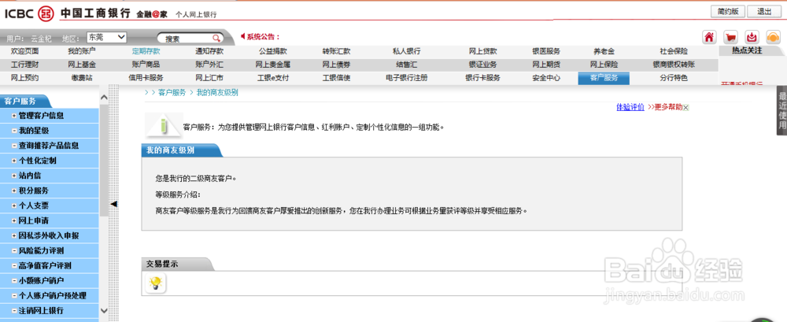787x322 pixels.
Task: Expand 因私涉外收入申报 tree node
Action: coord(14,235)
